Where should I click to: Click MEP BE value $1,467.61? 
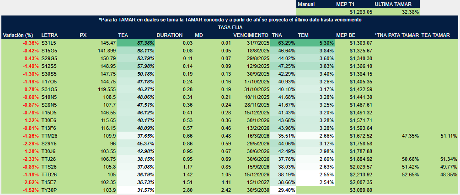click(x=361, y=104)
